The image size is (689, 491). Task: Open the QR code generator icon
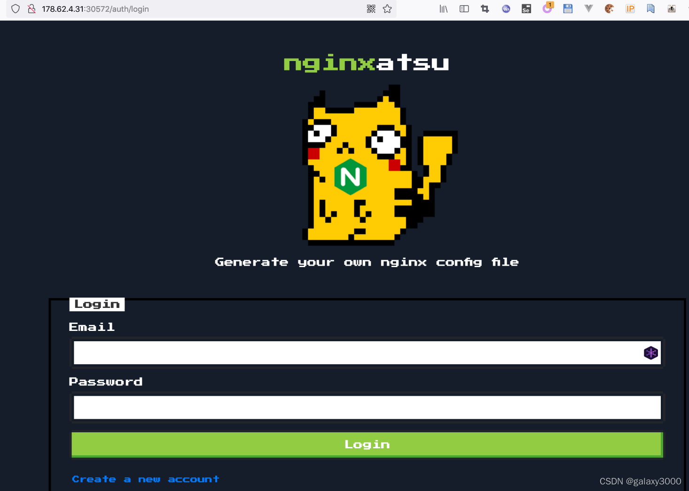[371, 9]
